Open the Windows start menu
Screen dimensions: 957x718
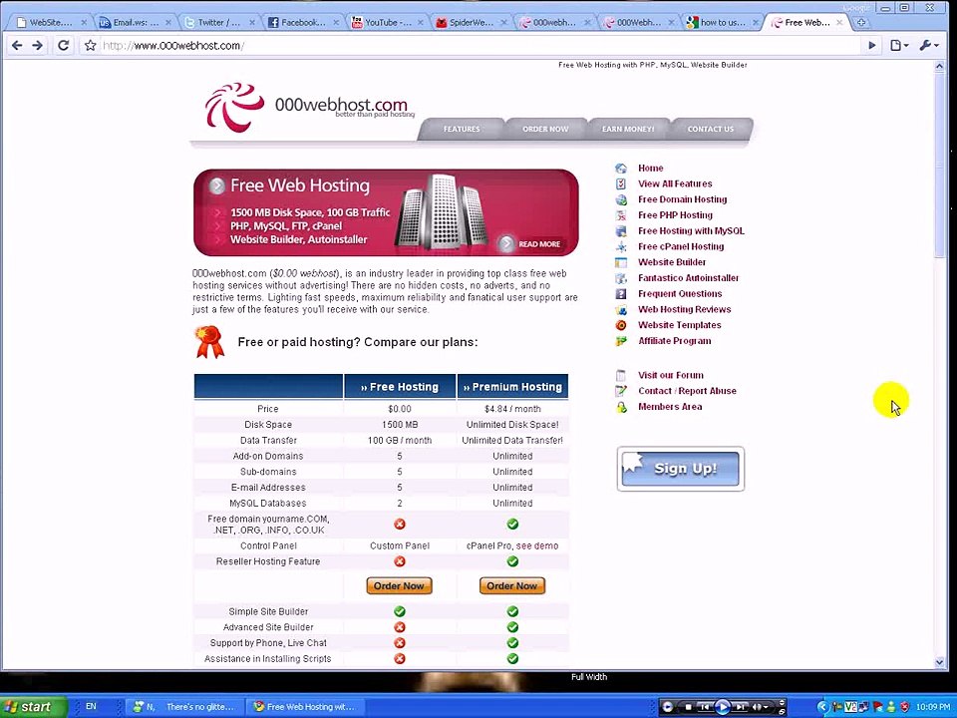click(x=33, y=707)
